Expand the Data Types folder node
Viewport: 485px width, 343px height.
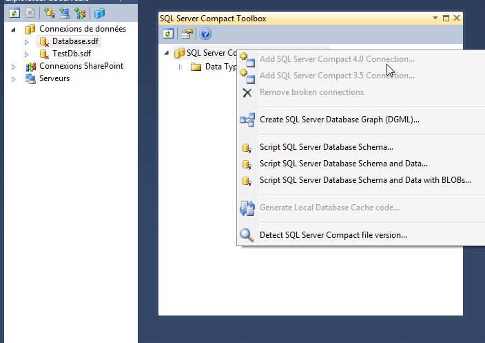(x=180, y=67)
